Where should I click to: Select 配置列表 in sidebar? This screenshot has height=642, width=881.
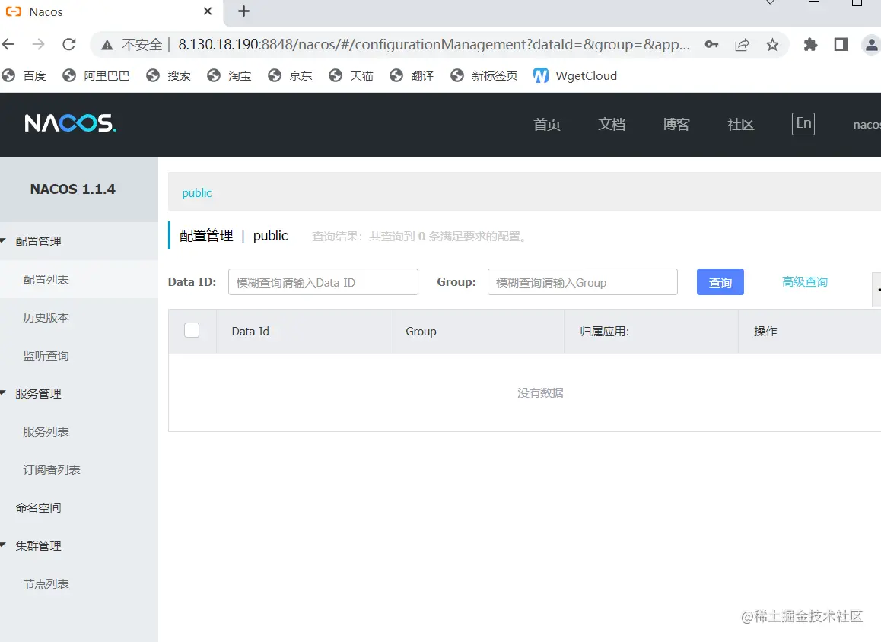pyautogui.click(x=46, y=280)
